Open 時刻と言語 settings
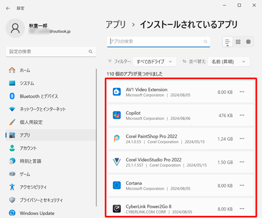 click(x=51, y=161)
